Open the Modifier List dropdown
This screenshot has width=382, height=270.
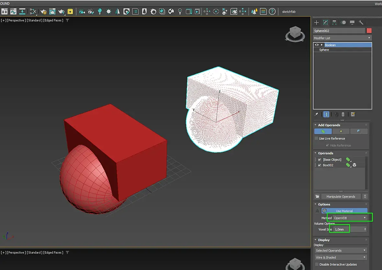click(342, 38)
